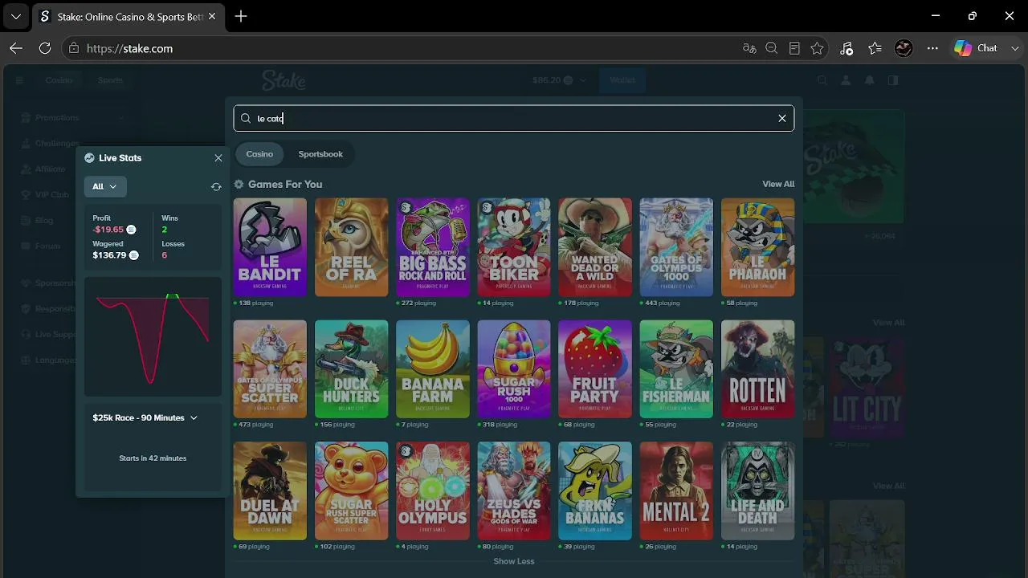Refresh the Live Stats data
The height and width of the screenshot is (578, 1028).
(216, 186)
